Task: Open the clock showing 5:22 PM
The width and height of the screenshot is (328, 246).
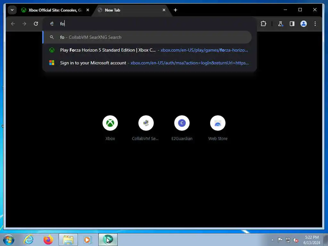Action: coord(312,240)
